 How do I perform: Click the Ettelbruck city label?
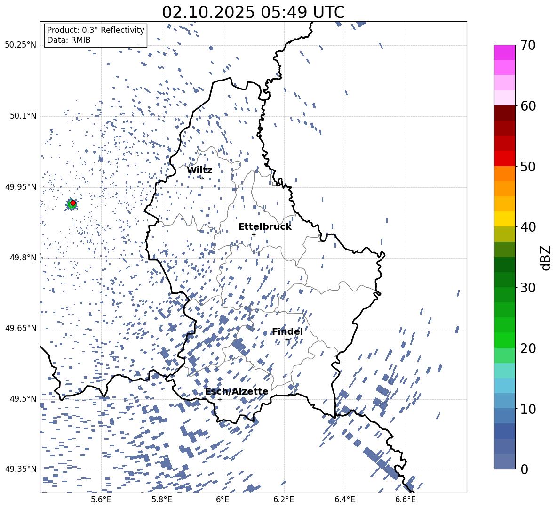click(265, 227)
